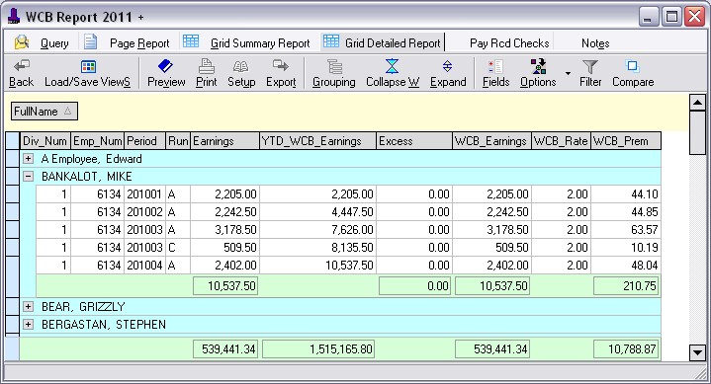Switch to the Page Report tab
This screenshot has width=711, height=384.
tap(127, 43)
